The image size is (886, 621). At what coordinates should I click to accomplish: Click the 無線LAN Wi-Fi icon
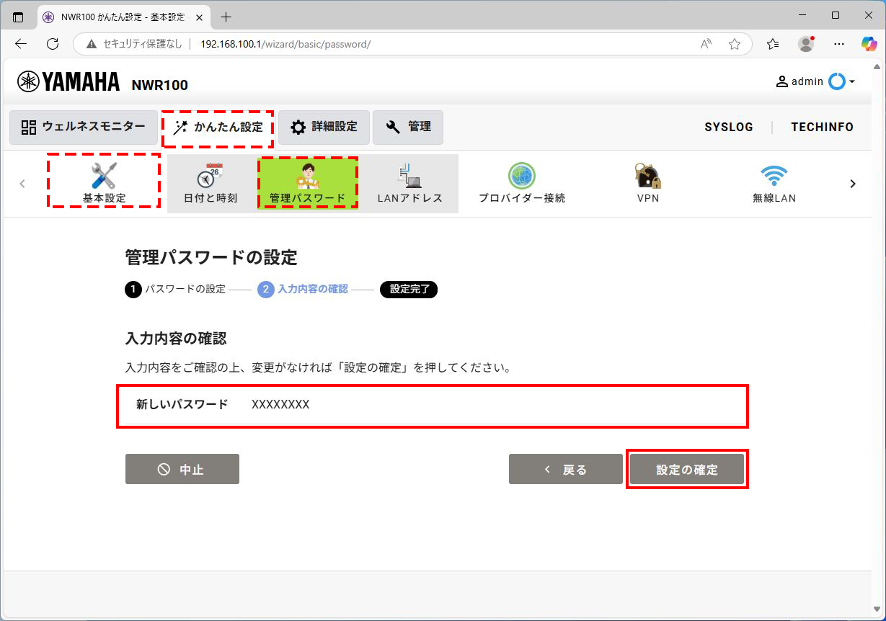click(774, 182)
